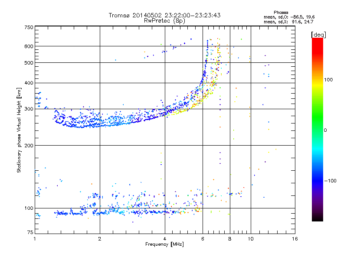Click the colorbar 100 tick label
The image size is (347, 260).
click(x=331, y=80)
